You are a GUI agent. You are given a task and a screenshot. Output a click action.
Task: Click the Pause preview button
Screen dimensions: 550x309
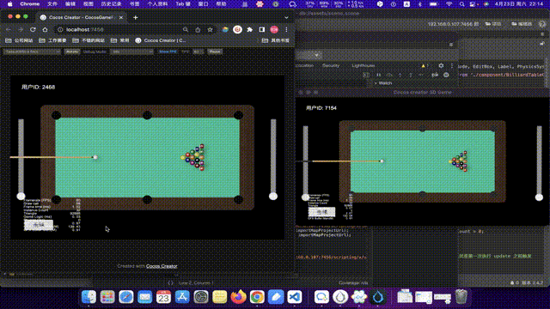(215, 51)
